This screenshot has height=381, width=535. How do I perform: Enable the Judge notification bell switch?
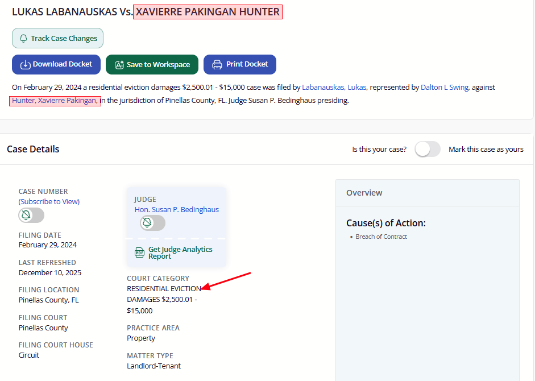click(x=152, y=223)
